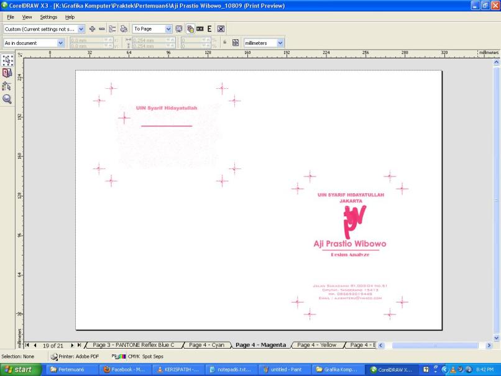Switch to Page 4 - Cyan tab

206,345
